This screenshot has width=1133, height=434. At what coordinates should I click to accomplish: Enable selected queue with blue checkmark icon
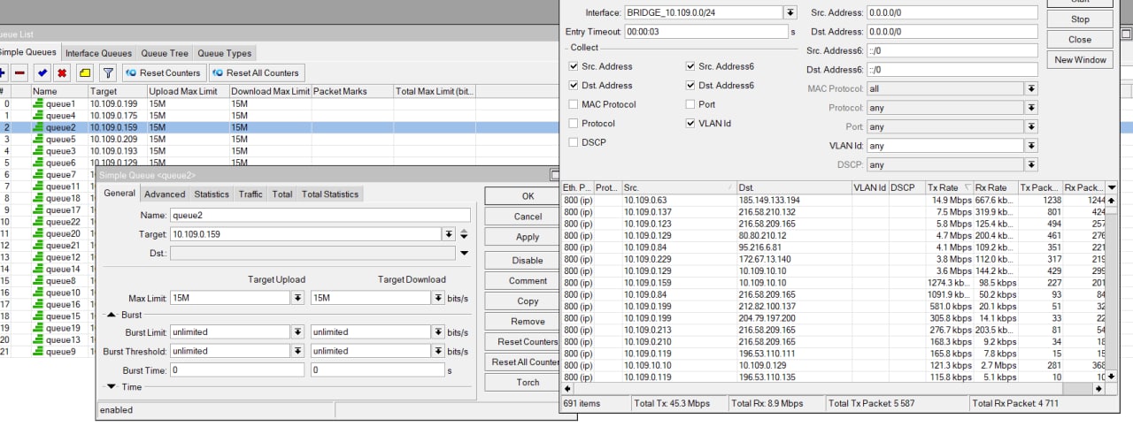(x=42, y=72)
